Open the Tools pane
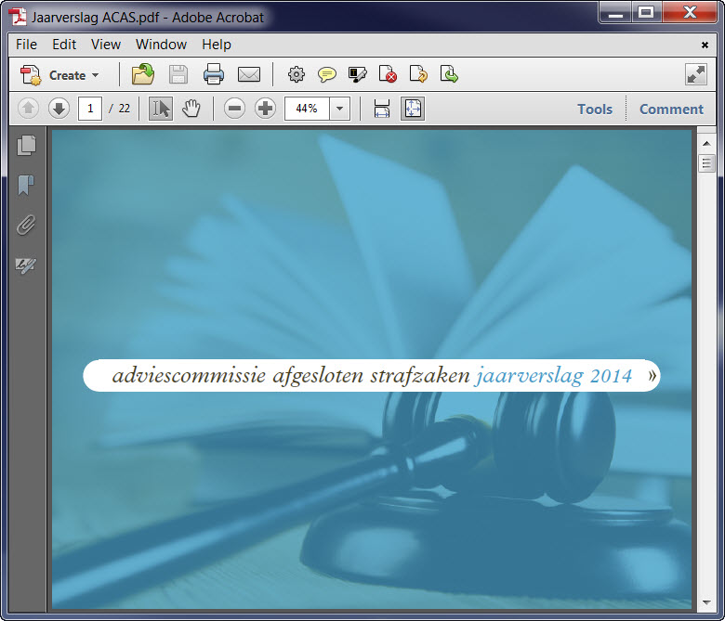This screenshot has width=725, height=621. [x=595, y=110]
